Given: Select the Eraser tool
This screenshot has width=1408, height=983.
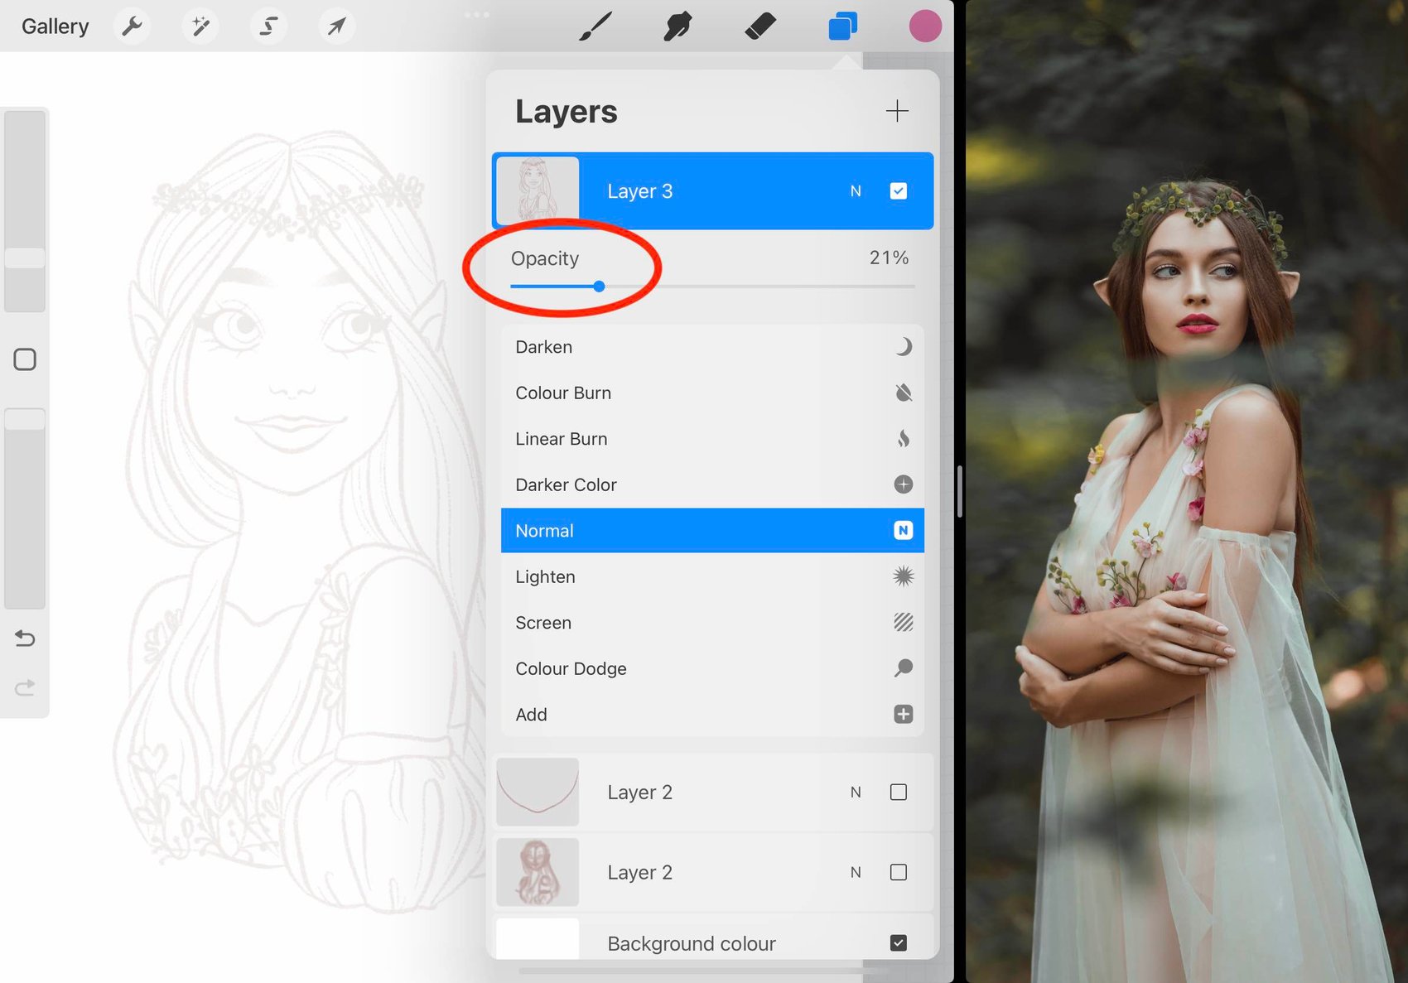Looking at the screenshot, I should (760, 26).
